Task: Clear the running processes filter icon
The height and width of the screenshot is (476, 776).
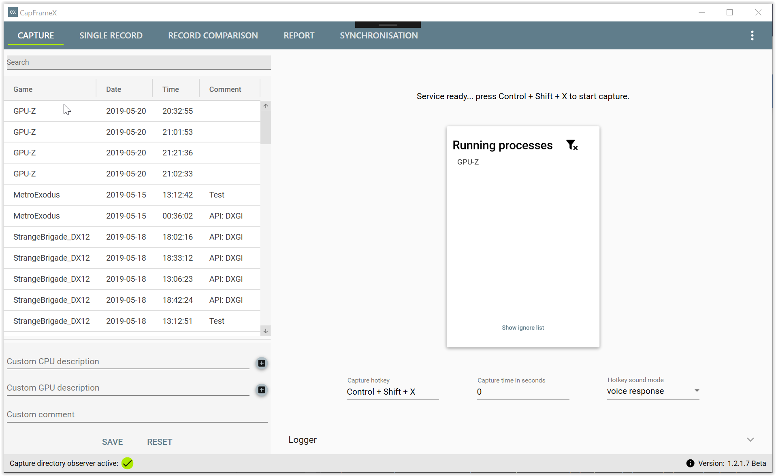Action: point(572,145)
